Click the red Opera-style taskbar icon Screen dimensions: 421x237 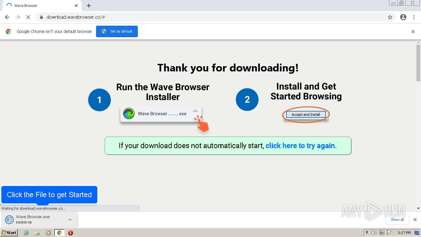[70, 233]
